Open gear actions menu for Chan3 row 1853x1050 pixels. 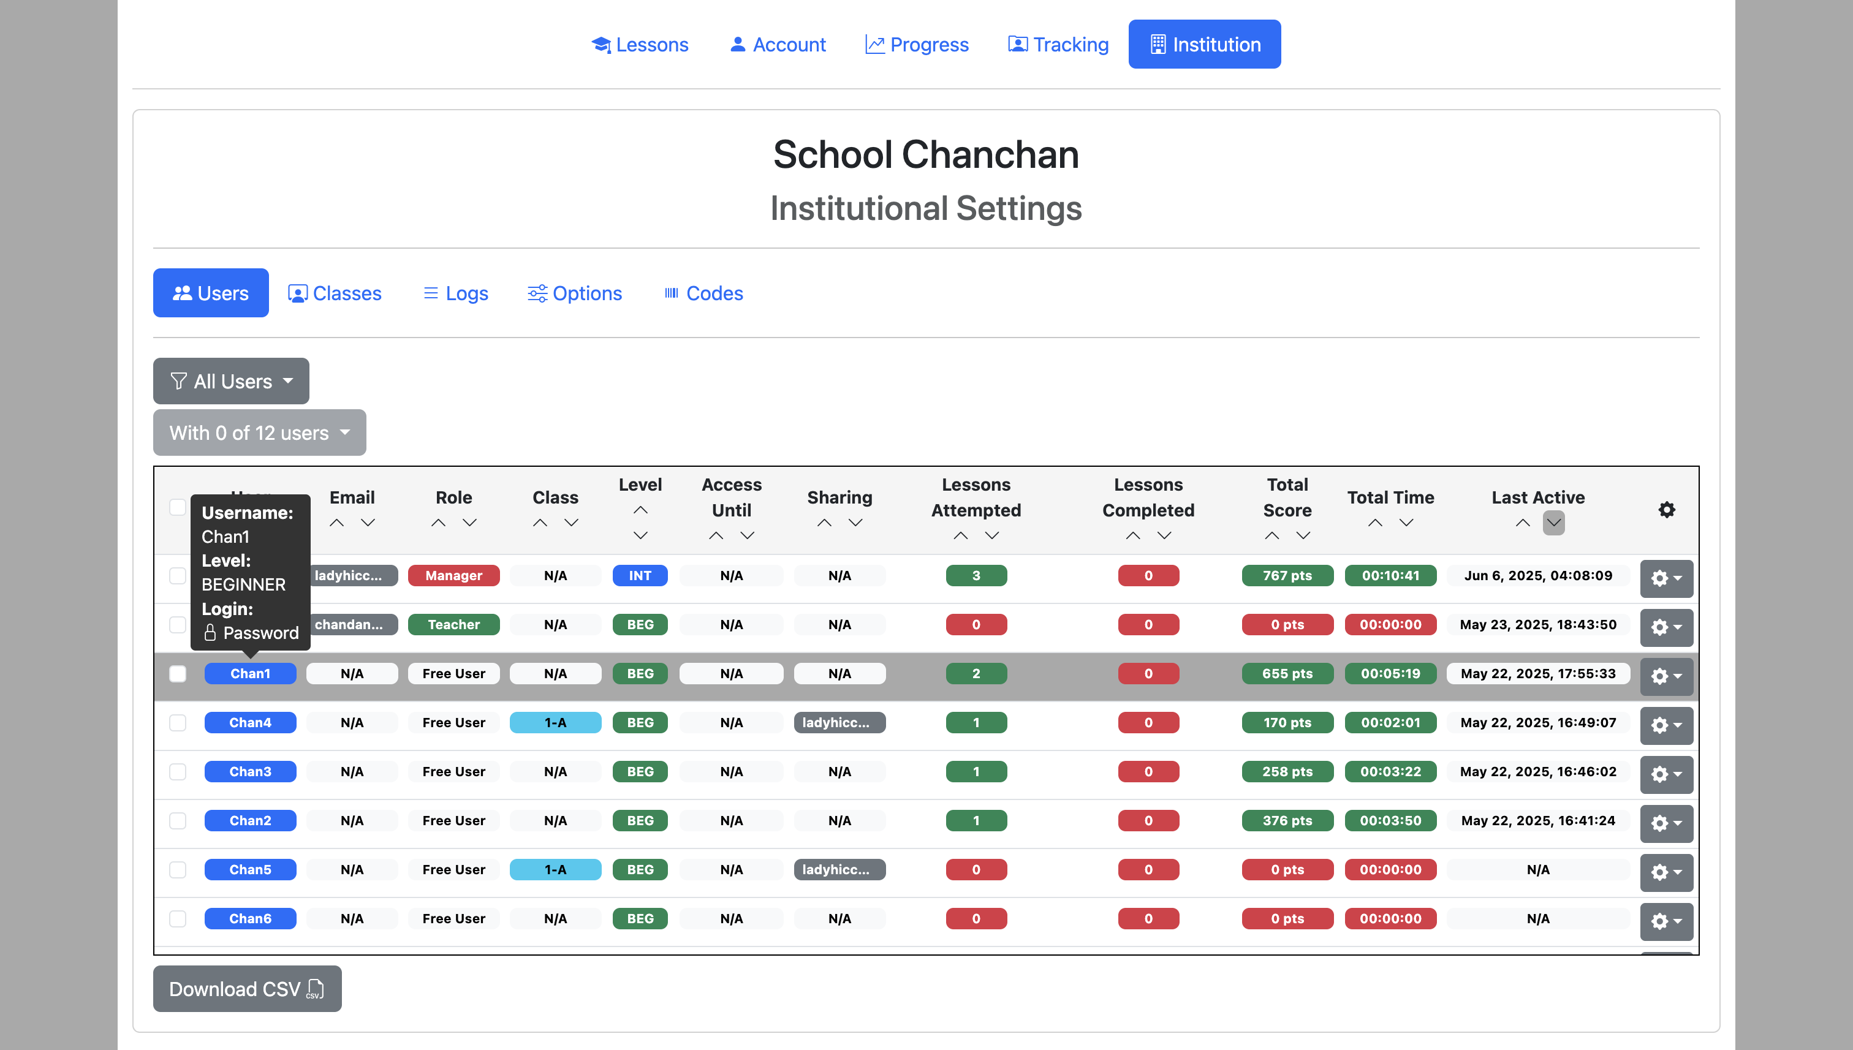click(1666, 774)
